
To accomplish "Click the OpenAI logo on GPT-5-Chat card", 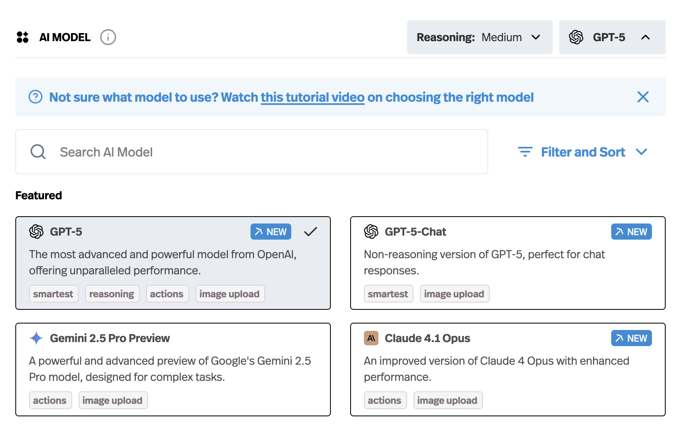I will point(371,232).
